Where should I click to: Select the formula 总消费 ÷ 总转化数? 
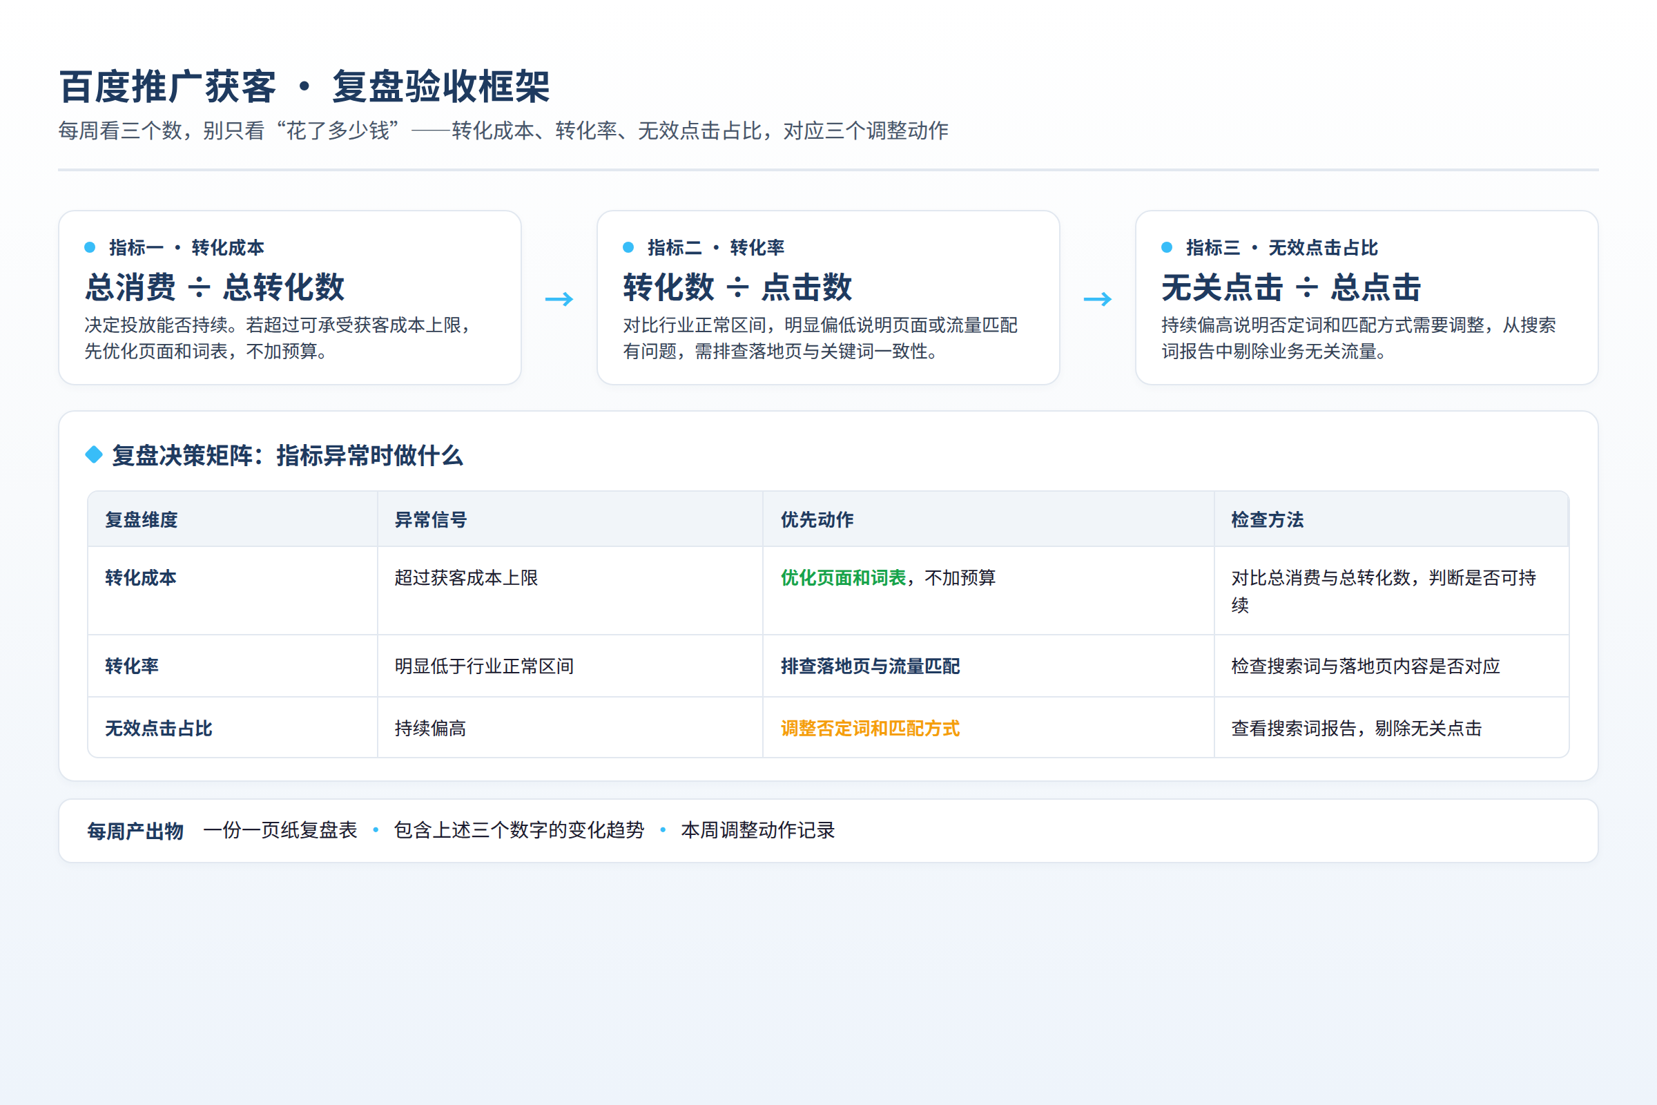pyautogui.click(x=215, y=287)
